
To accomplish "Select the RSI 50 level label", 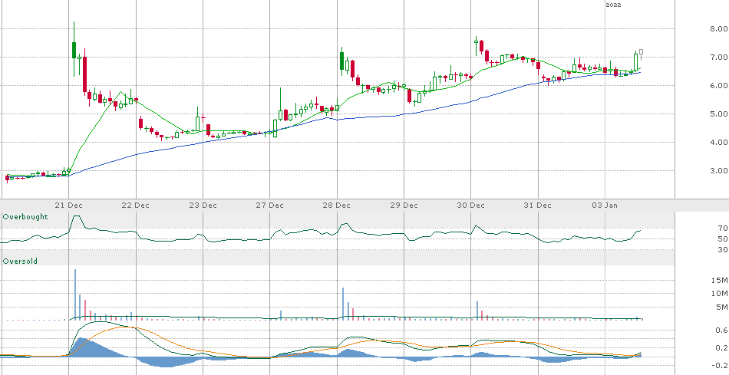I will click(x=723, y=238).
